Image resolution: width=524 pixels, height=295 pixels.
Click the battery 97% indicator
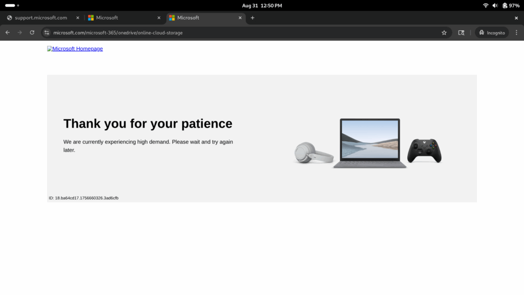(511, 5)
